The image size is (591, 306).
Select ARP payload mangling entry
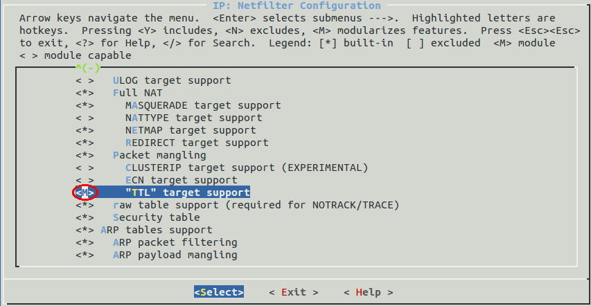tap(175, 255)
